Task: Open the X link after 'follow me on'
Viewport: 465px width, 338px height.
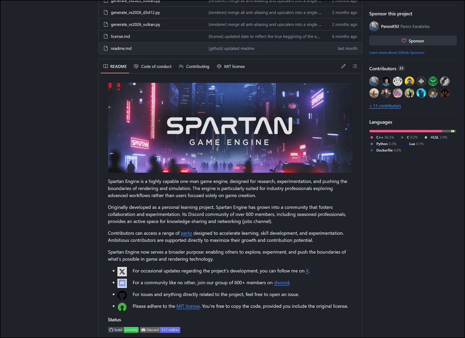Action: (307, 271)
